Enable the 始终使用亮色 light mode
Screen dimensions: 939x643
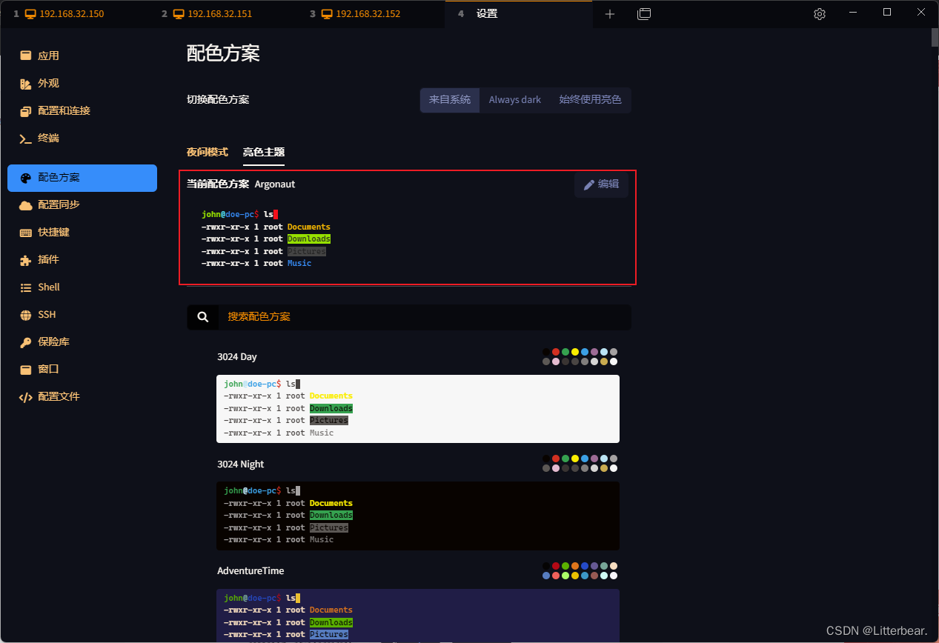591,99
